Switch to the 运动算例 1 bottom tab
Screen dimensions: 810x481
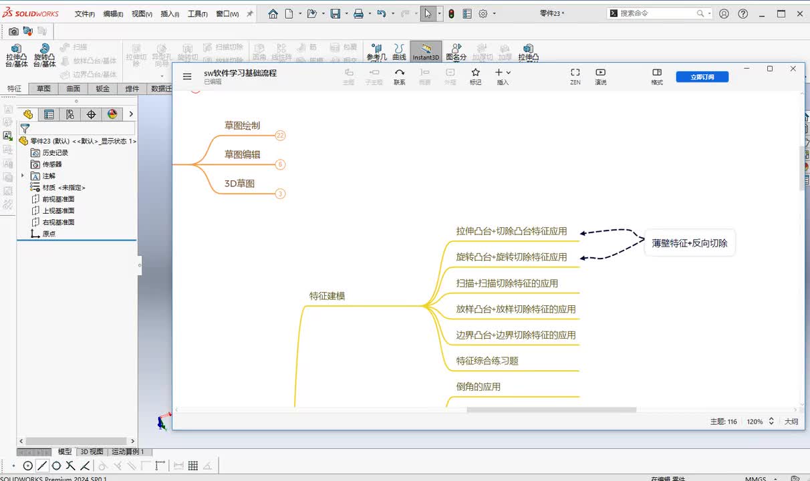pos(128,452)
